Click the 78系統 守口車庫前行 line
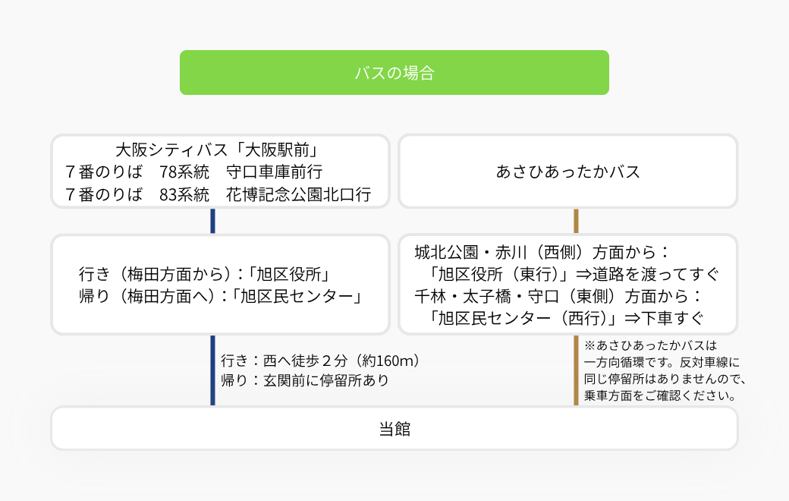789x501 pixels. (x=193, y=172)
